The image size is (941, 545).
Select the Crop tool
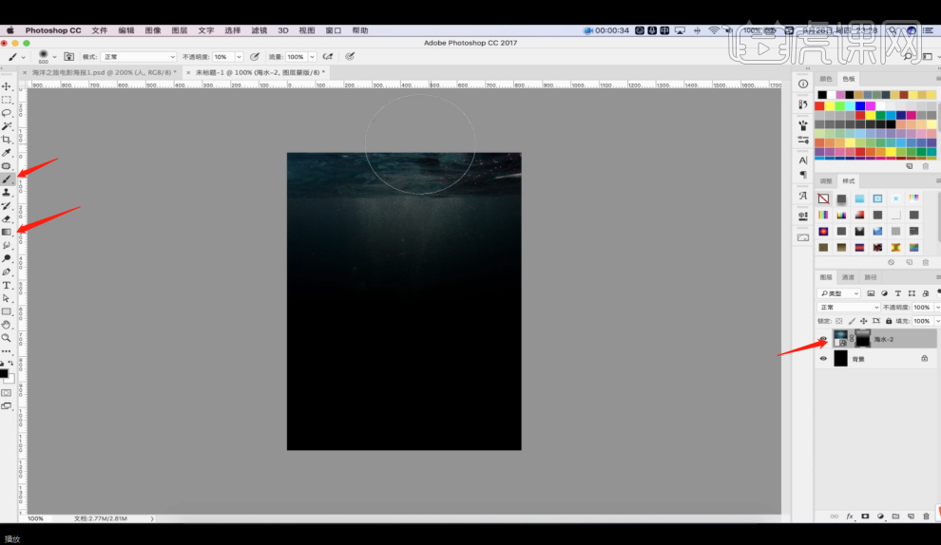[x=7, y=139]
